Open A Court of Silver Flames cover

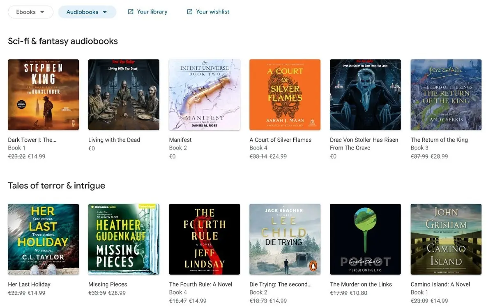click(x=285, y=95)
